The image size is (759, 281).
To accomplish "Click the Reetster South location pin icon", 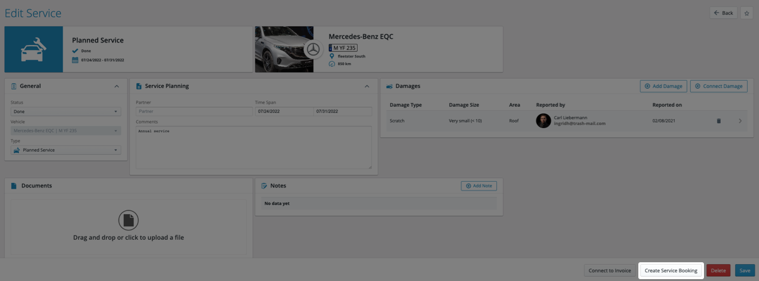I will 332,56.
